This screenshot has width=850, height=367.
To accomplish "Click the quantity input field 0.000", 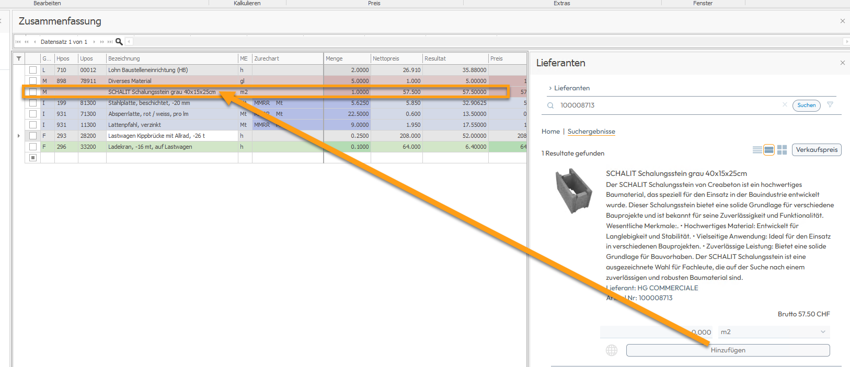I will (x=658, y=332).
